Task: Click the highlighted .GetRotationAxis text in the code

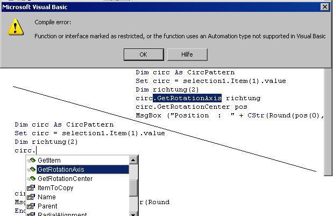Action: 187,98
